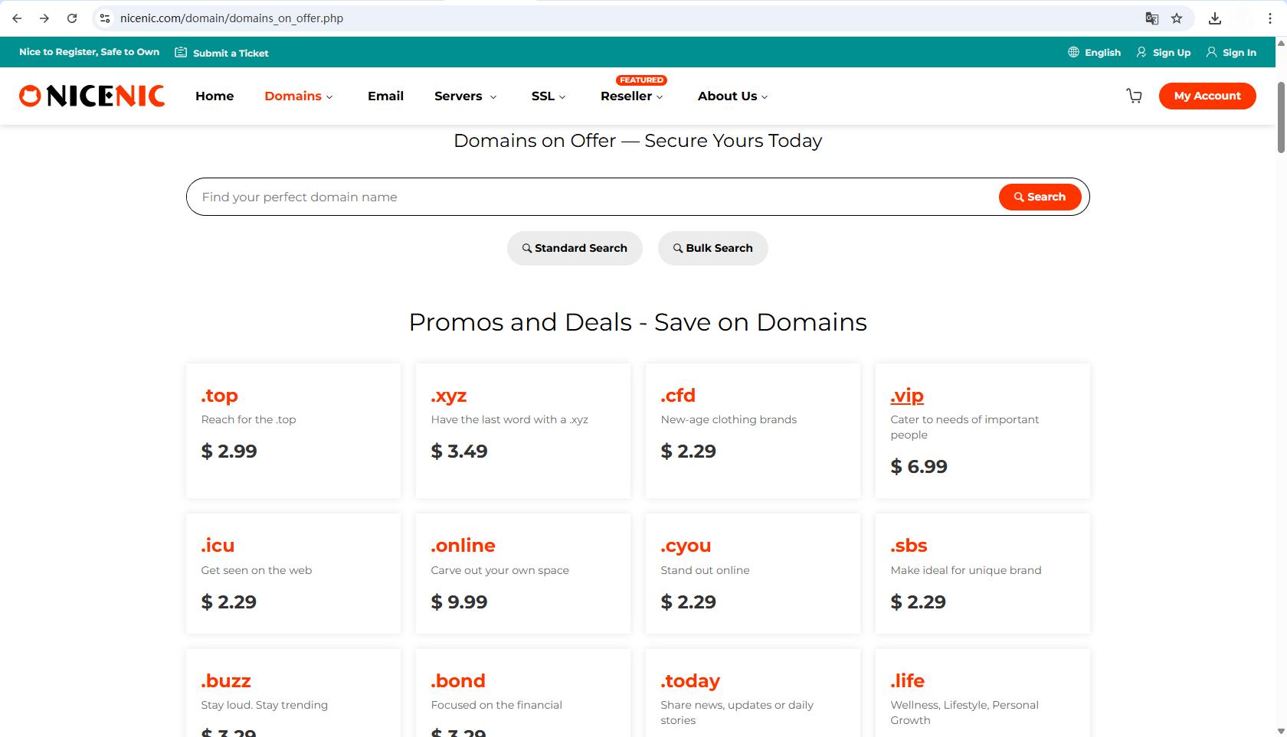Screen dimensions: 1287x737
Task: Click 'Promos and Deals - Save on Domains' heading
Action: pos(637,322)
